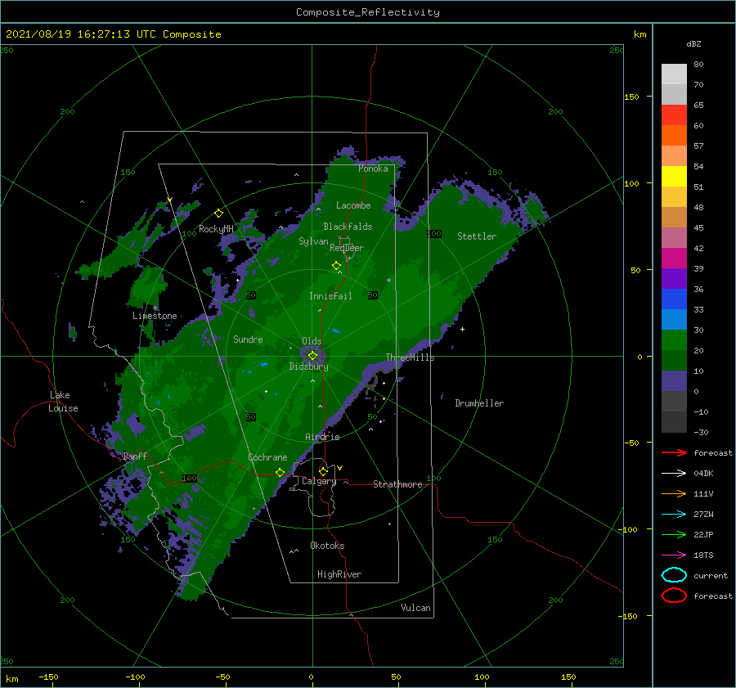Select the cyan current ellipse icon

tap(674, 575)
